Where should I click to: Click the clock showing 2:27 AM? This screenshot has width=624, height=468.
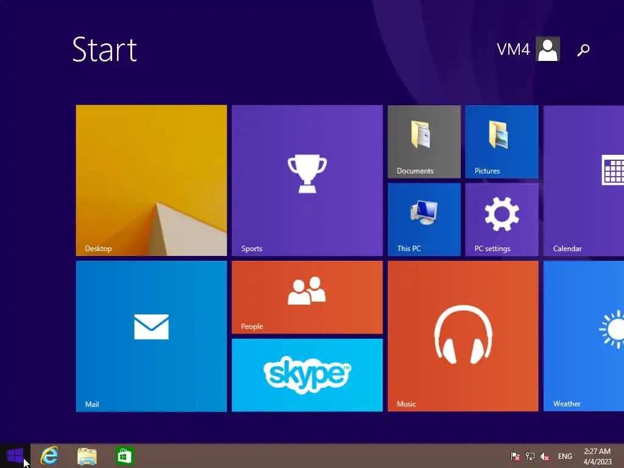(x=597, y=456)
